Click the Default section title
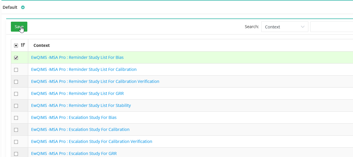 tap(10, 7)
